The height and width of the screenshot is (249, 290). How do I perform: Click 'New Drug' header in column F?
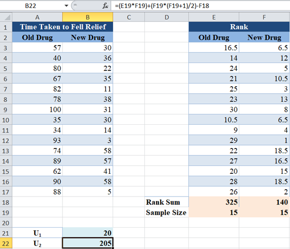coord(264,37)
